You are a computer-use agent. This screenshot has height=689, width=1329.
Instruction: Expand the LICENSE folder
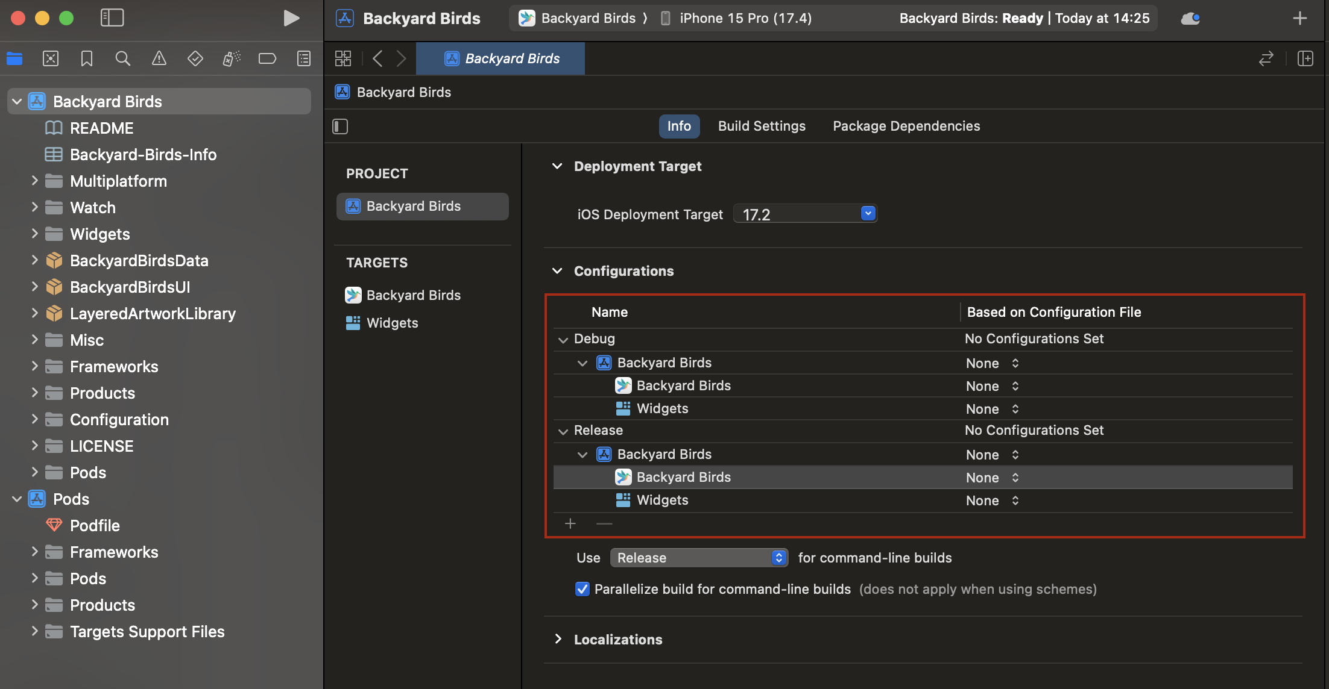(x=34, y=446)
